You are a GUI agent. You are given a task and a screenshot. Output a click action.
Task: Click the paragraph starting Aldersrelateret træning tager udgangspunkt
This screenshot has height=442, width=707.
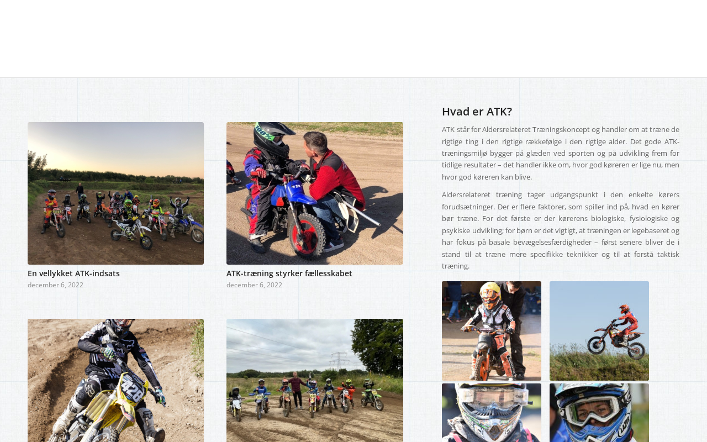(561, 230)
